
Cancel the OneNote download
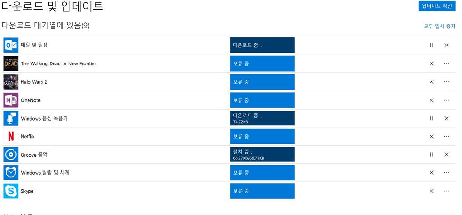(431, 100)
